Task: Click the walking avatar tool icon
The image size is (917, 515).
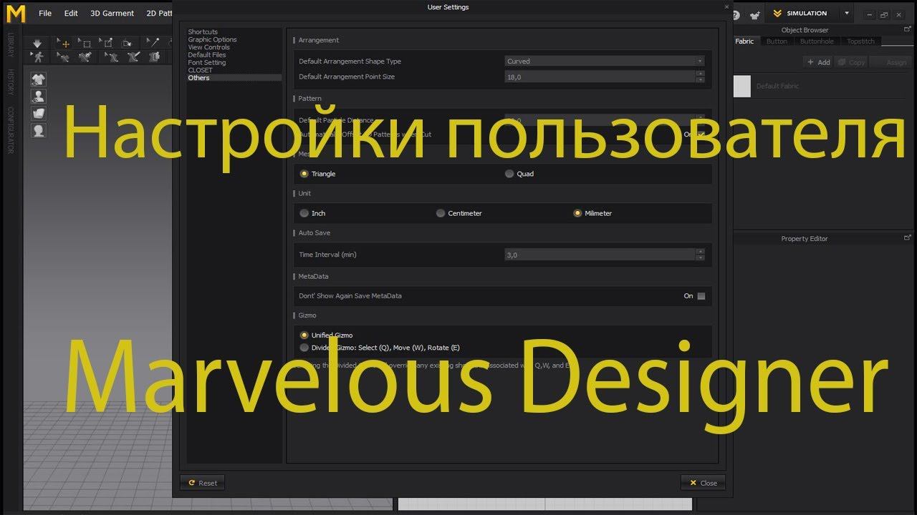Action: 38,57
